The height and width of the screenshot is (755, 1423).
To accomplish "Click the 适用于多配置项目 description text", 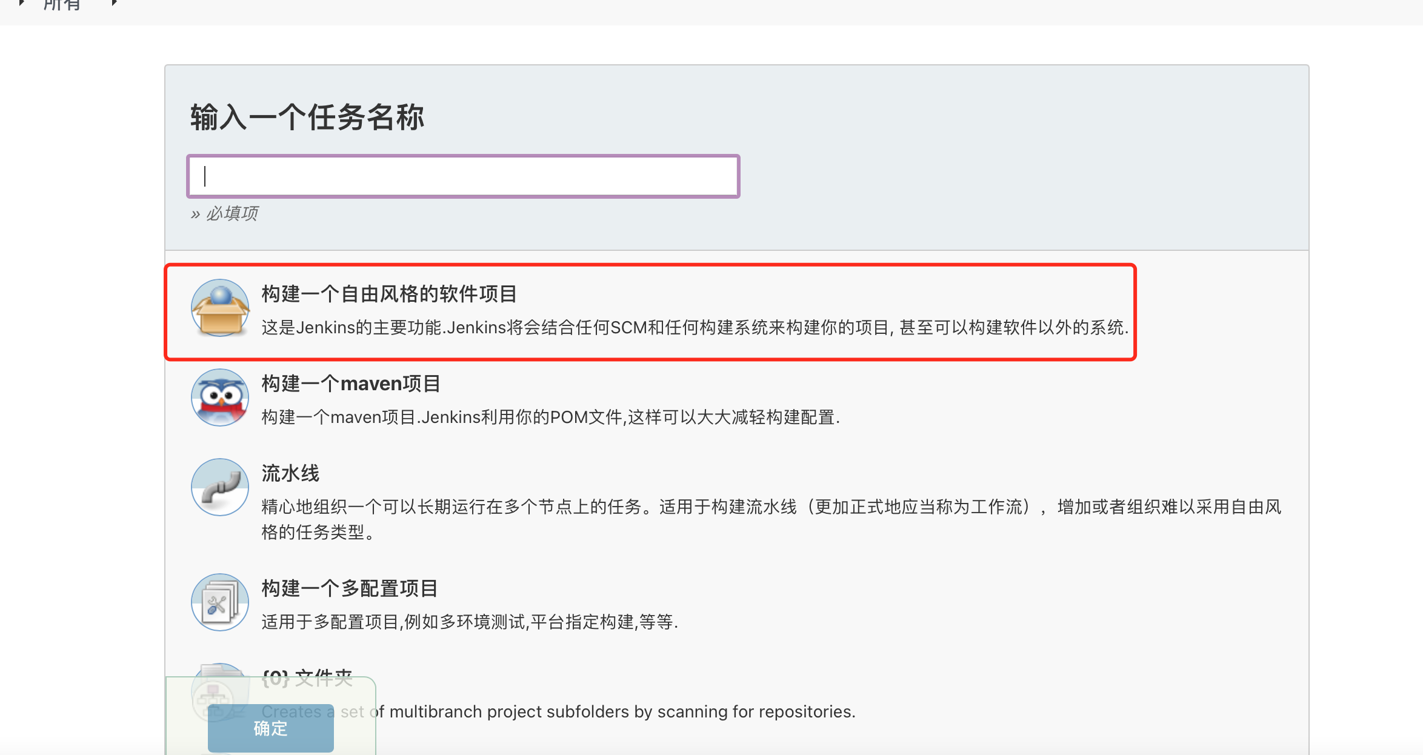I will [x=470, y=622].
